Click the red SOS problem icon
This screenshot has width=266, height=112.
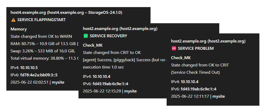click(x=174, y=48)
